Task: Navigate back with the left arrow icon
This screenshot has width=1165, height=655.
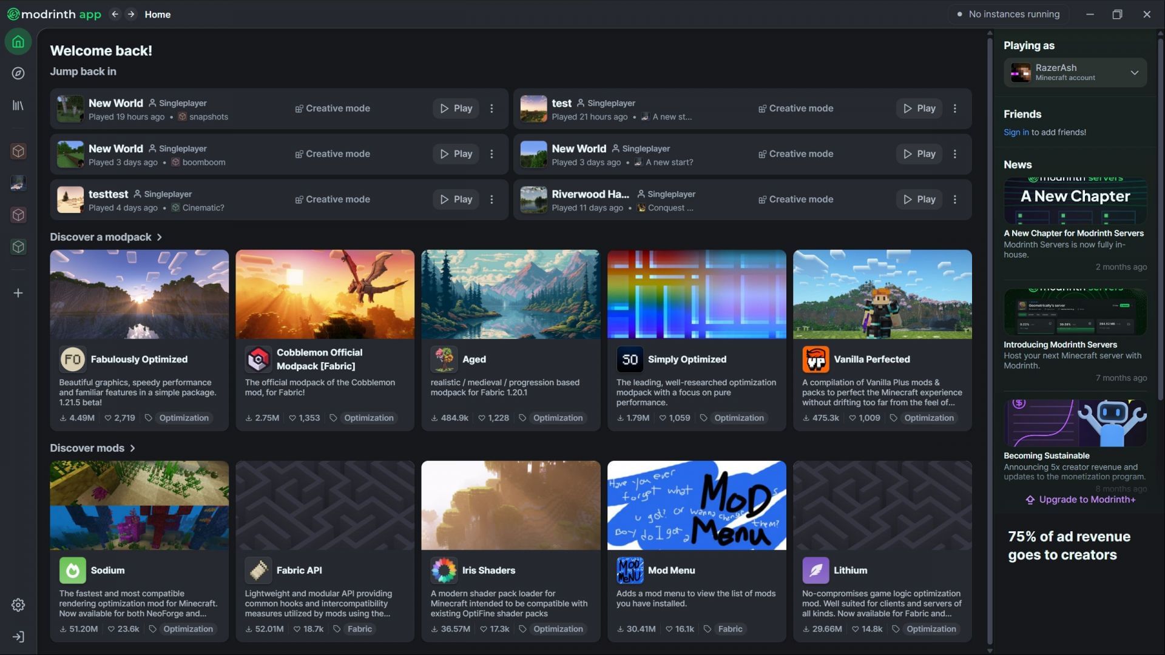Action: tap(115, 14)
